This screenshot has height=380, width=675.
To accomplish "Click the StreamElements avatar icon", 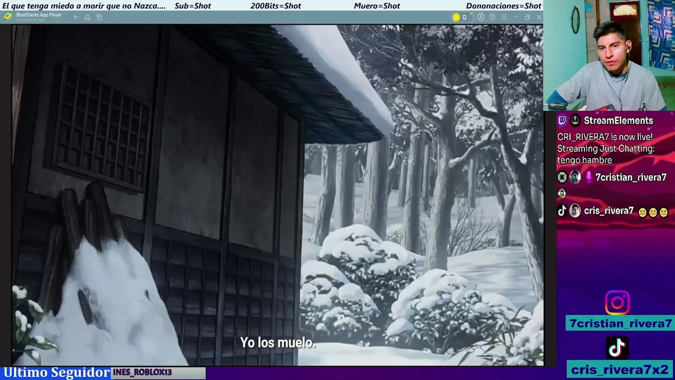I will (x=575, y=120).
